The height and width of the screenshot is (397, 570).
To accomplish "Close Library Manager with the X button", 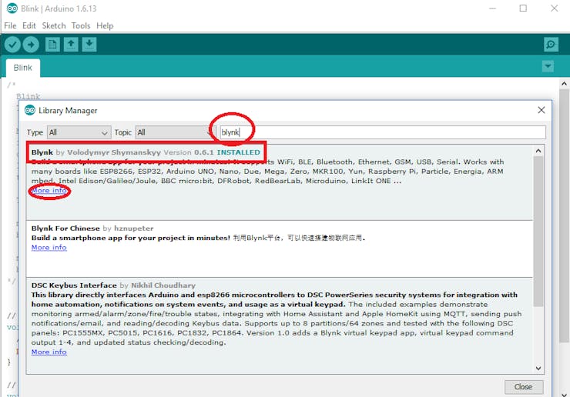I will point(541,110).
